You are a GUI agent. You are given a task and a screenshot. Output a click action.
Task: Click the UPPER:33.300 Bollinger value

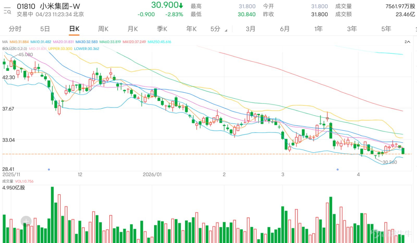click(x=60, y=49)
